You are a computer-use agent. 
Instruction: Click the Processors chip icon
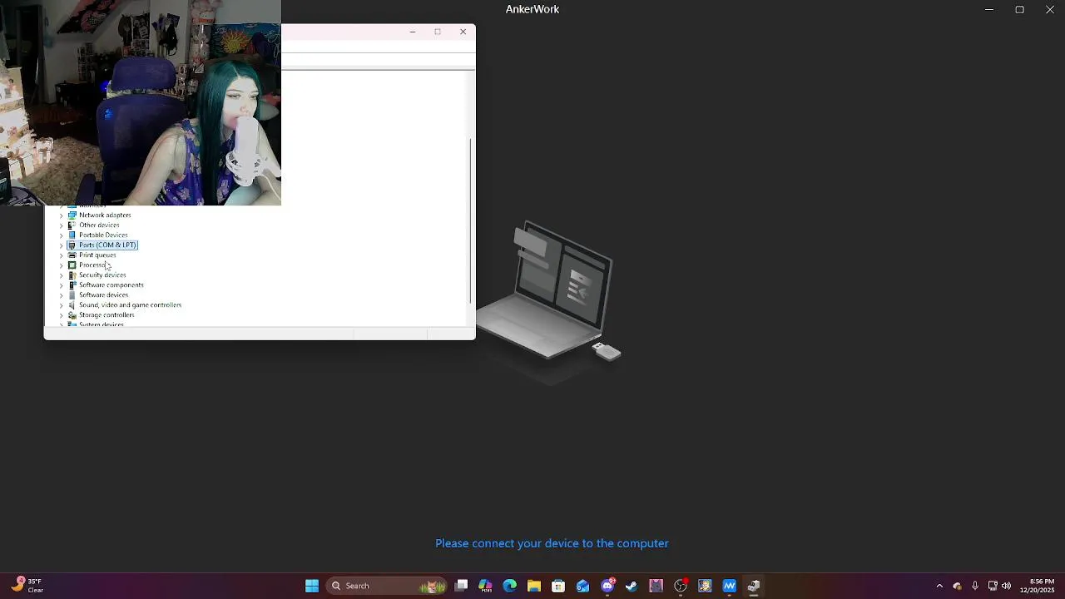pos(72,265)
